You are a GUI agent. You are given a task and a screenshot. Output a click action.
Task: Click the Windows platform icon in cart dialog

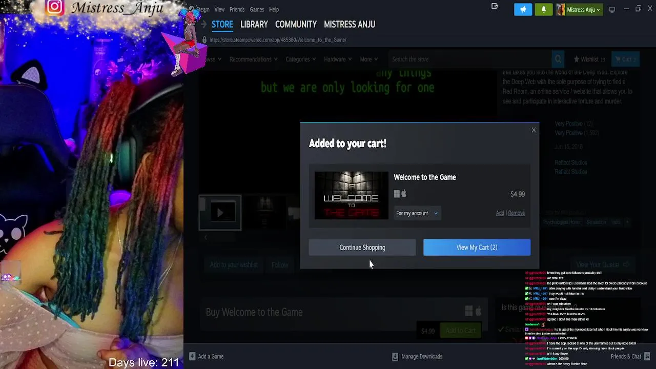397,194
